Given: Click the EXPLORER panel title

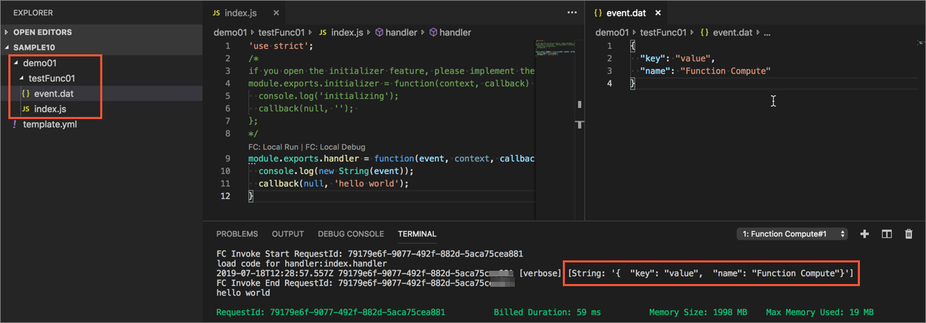Looking at the screenshot, I should [x=33, y=13].
